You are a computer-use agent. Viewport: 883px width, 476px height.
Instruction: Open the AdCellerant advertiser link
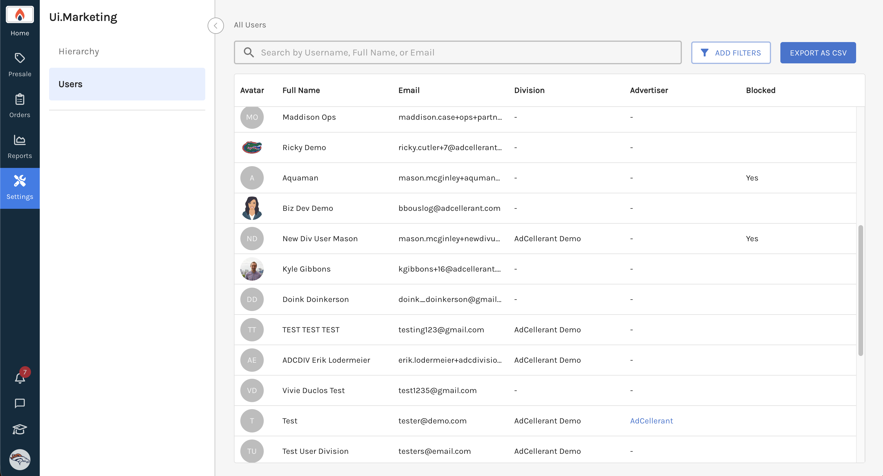pyautogui.click(x=651, y=421)
